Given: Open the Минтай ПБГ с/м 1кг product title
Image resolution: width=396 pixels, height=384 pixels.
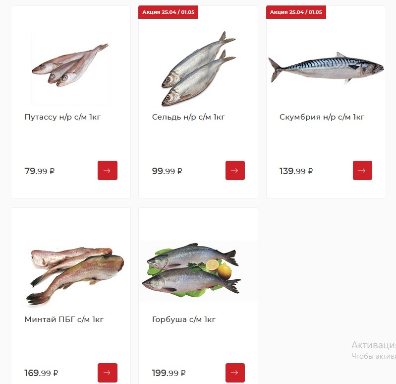Looking at the screenshot, I should [64, 320].
